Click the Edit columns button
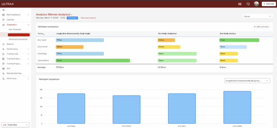Screen dimensions: 277x128 coord(261,27)
